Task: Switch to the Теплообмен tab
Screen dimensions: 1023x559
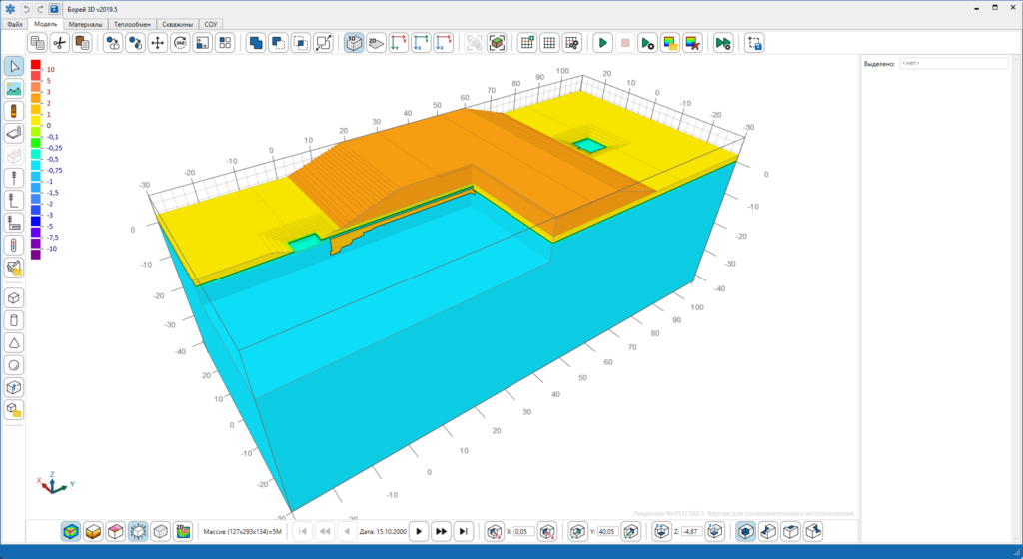Action: click(x=133, y=24)
